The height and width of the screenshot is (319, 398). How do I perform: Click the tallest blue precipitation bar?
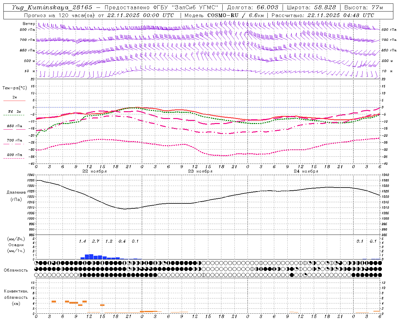click(91, 257)
